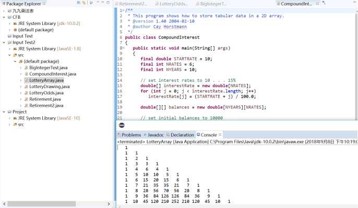Click the Package Explorer horizontal scrollbar thumb
Viewport: 358px width, 208px height.
tap(41, 204)
